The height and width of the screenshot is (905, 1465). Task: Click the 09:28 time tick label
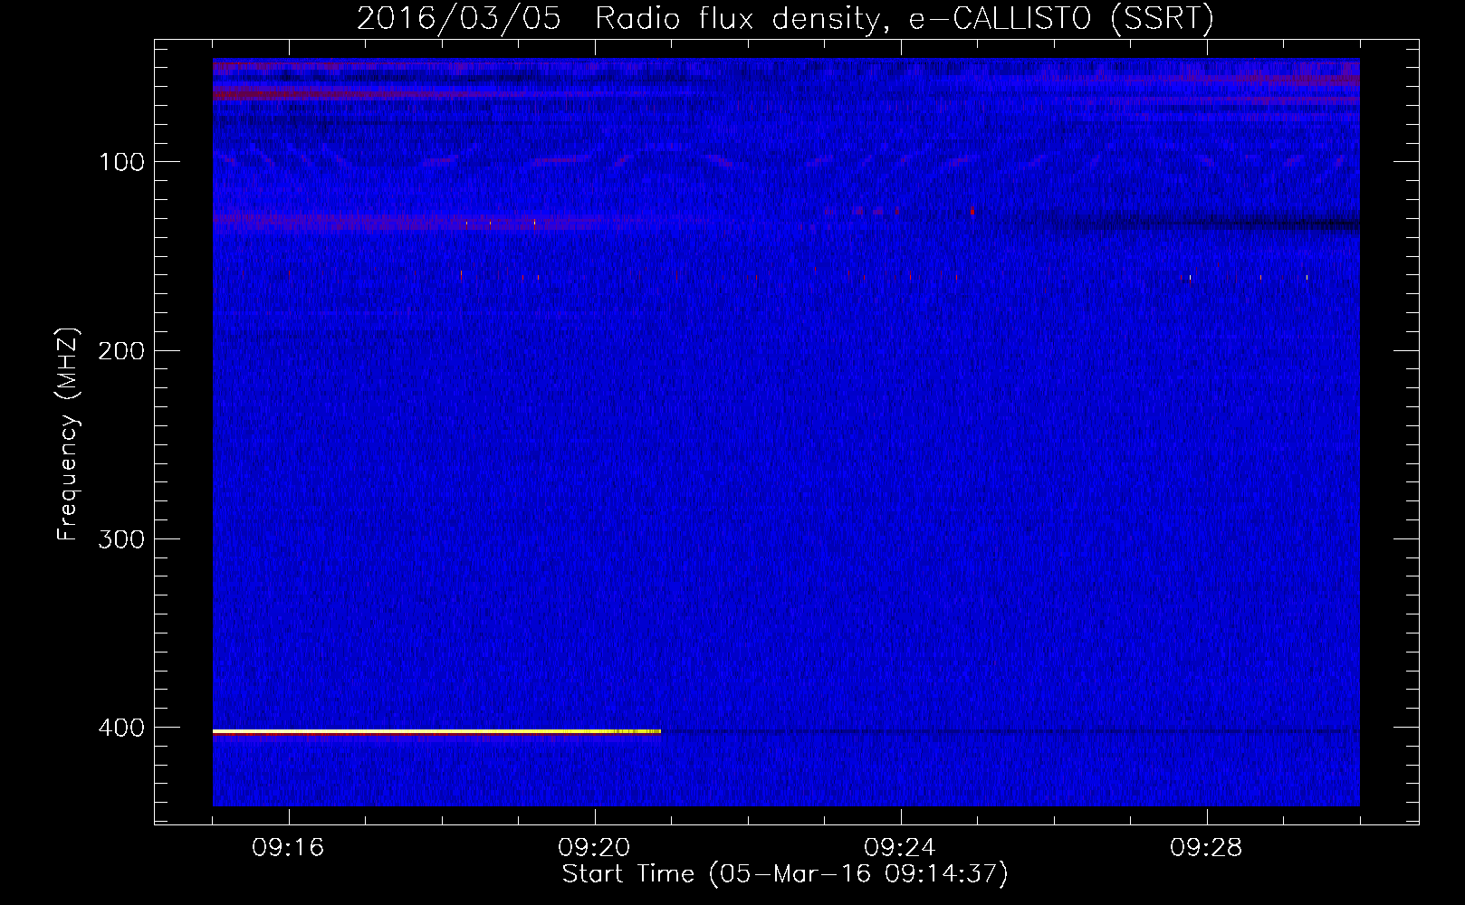(x=1206, y=848)
